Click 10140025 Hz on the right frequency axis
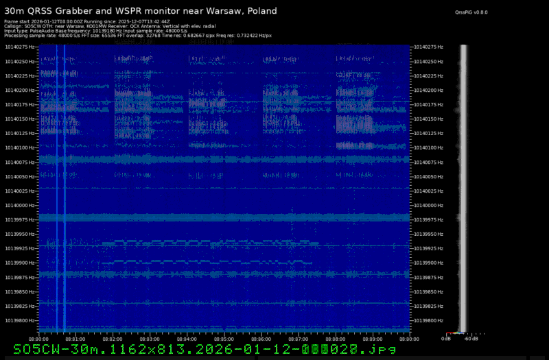Viewport: 549px width, 360px height. [428, 191]
